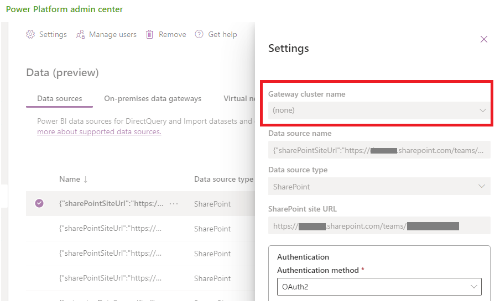Click the Settings gear icon in toolbar
The image size is (500, 306).
pos(30,34)
